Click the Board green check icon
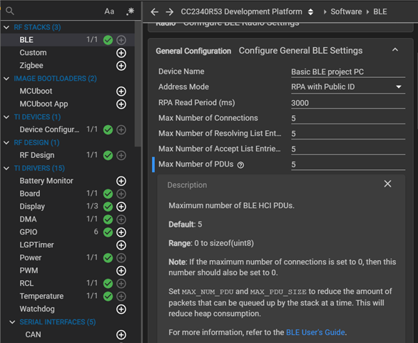418x343 pixels. click(108, 194)
